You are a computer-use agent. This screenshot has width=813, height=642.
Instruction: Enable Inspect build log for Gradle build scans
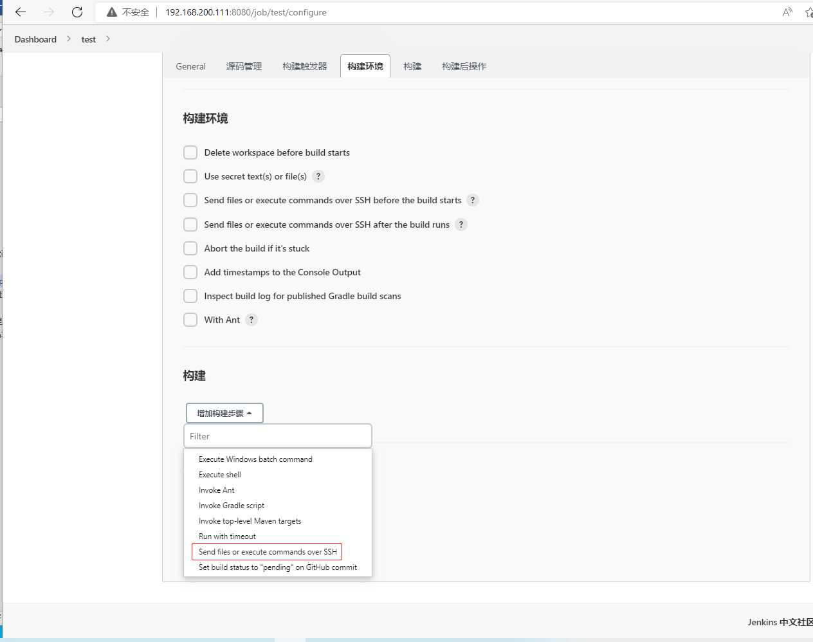[x=190, y=296]
